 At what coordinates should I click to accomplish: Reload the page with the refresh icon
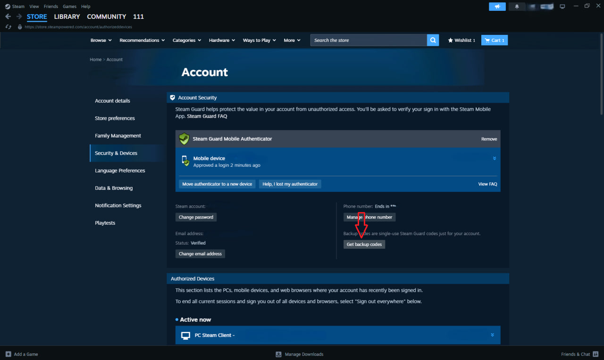coord(8,27)
